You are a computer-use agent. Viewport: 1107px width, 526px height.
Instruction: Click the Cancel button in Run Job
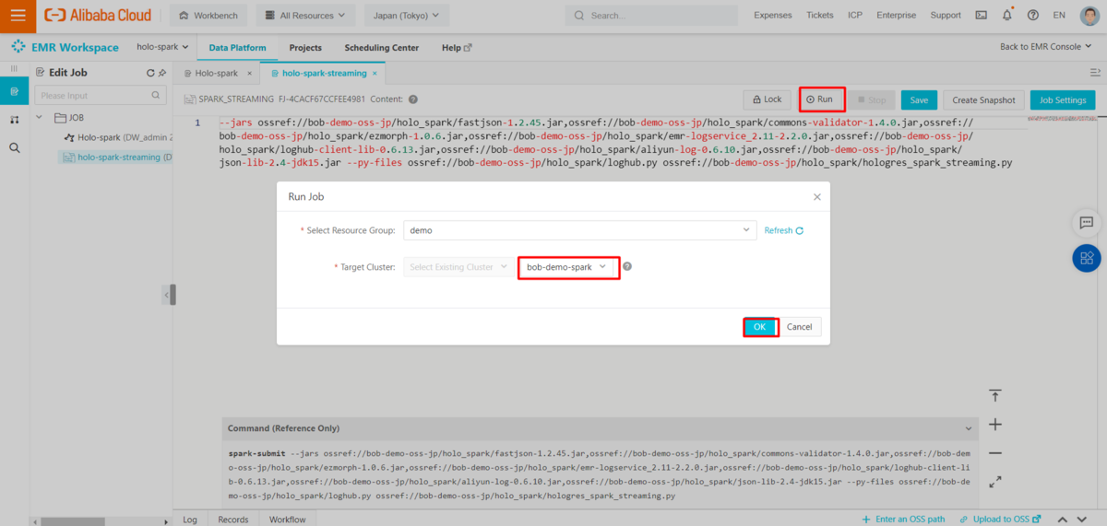[x=800, y=327]
